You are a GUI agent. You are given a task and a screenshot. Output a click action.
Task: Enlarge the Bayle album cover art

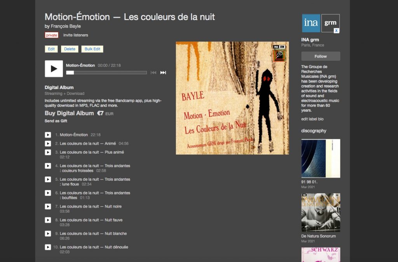pyautogui.click(x=232, y=98)
